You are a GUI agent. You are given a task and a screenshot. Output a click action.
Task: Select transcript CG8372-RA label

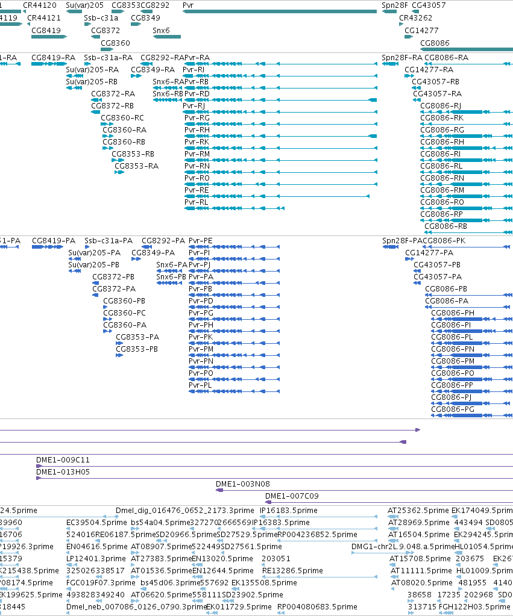point(113,93)
